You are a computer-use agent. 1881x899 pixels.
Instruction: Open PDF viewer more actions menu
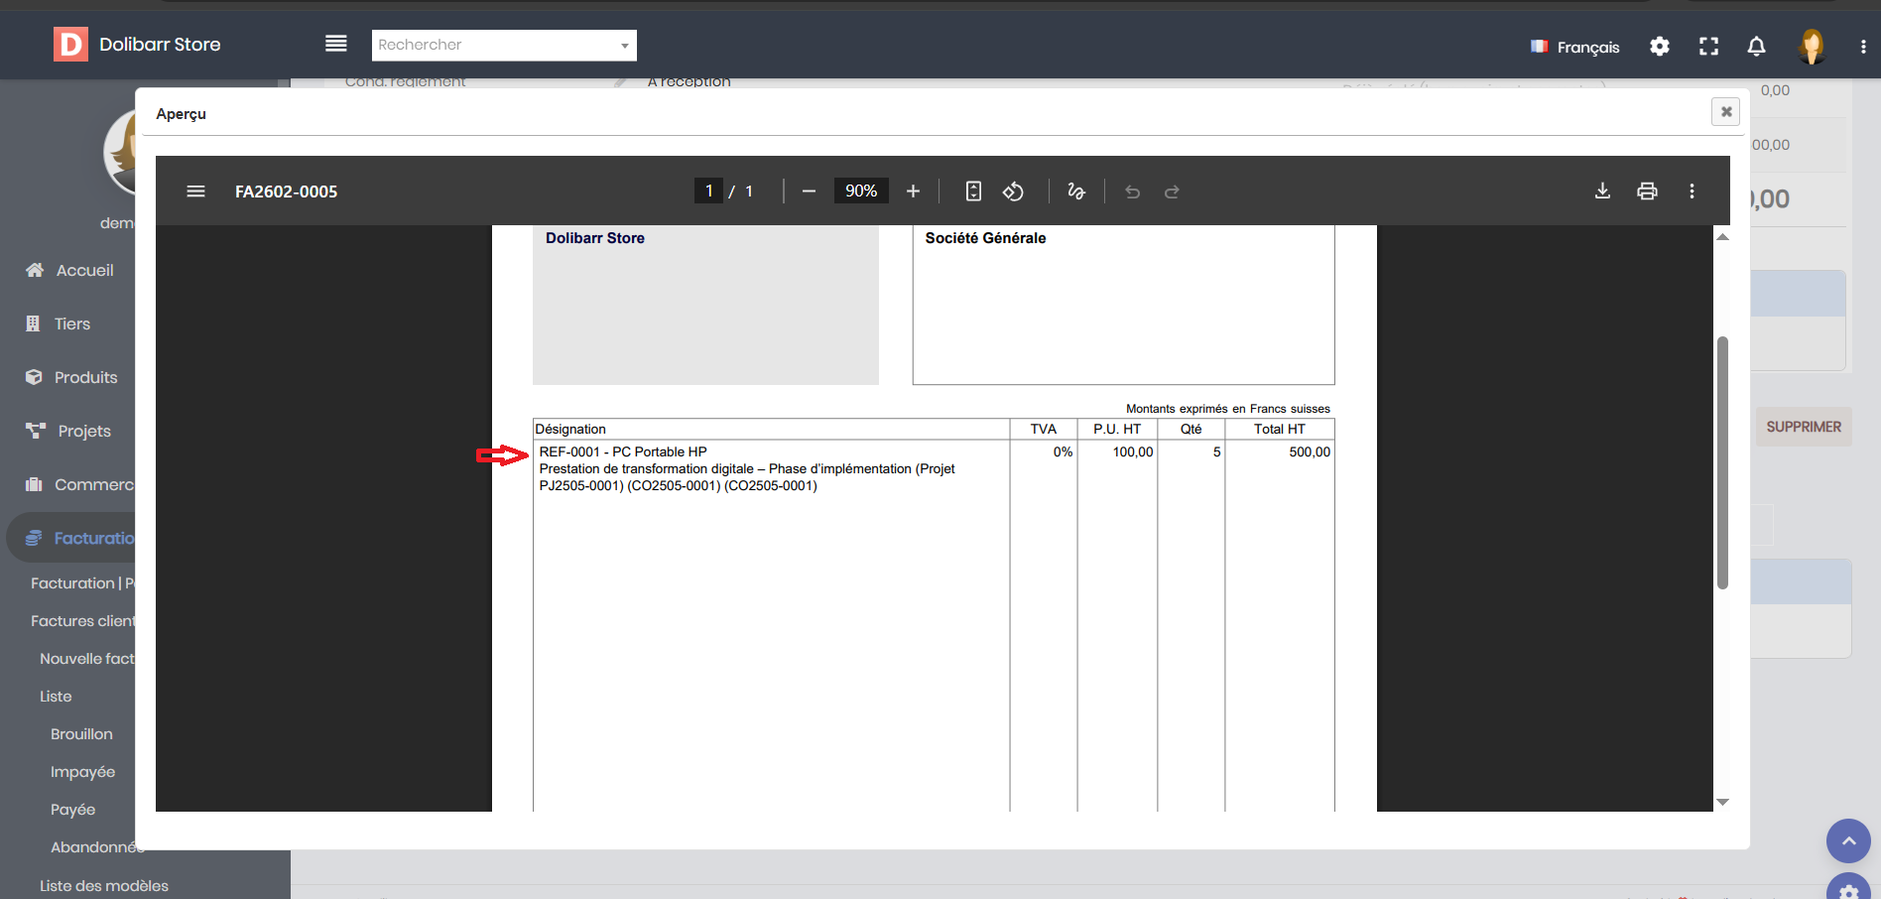tap(1692, 192)
